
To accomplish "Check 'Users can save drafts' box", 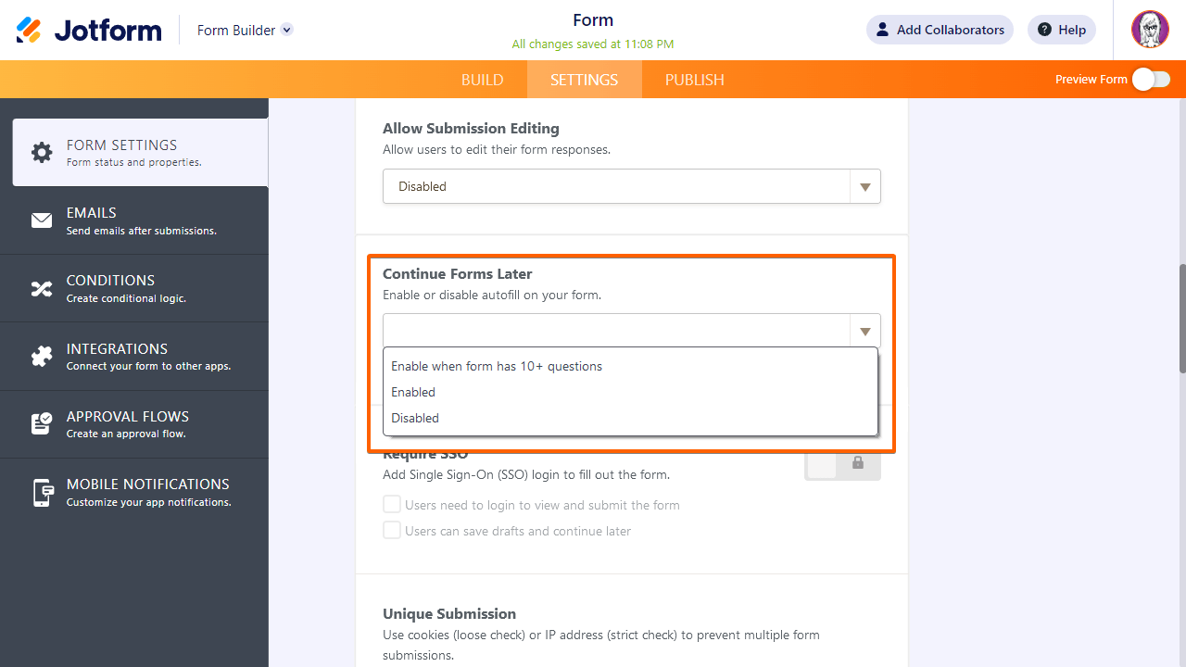I will point(392,531).
